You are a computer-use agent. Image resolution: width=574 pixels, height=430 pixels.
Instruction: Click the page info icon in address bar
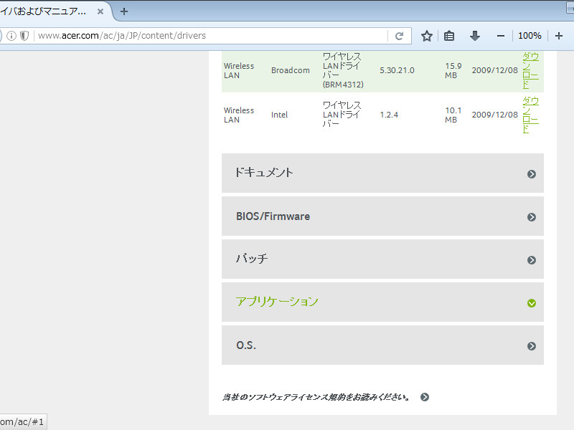click(13, 34)
